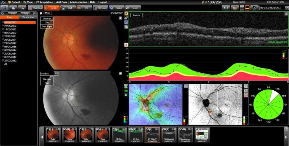Maximize the red-free image with expand icon
Screen dimensions: 289x146
(x=120, y=73)
